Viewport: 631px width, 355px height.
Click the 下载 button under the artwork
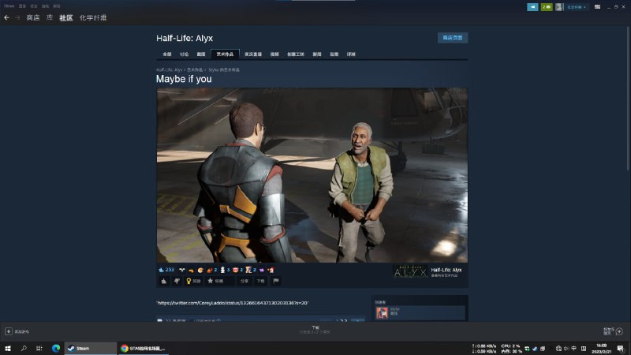pos(261,281)
